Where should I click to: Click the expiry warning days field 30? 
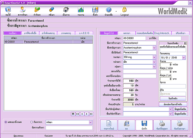[129, 95]
